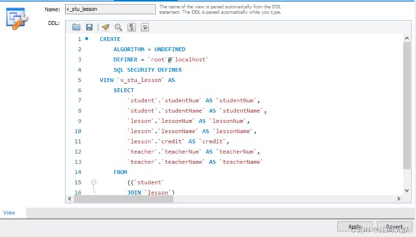Click the blue marker dot on line 1
The height and width of the screenshot is (237, 416).
pos(86,39)
